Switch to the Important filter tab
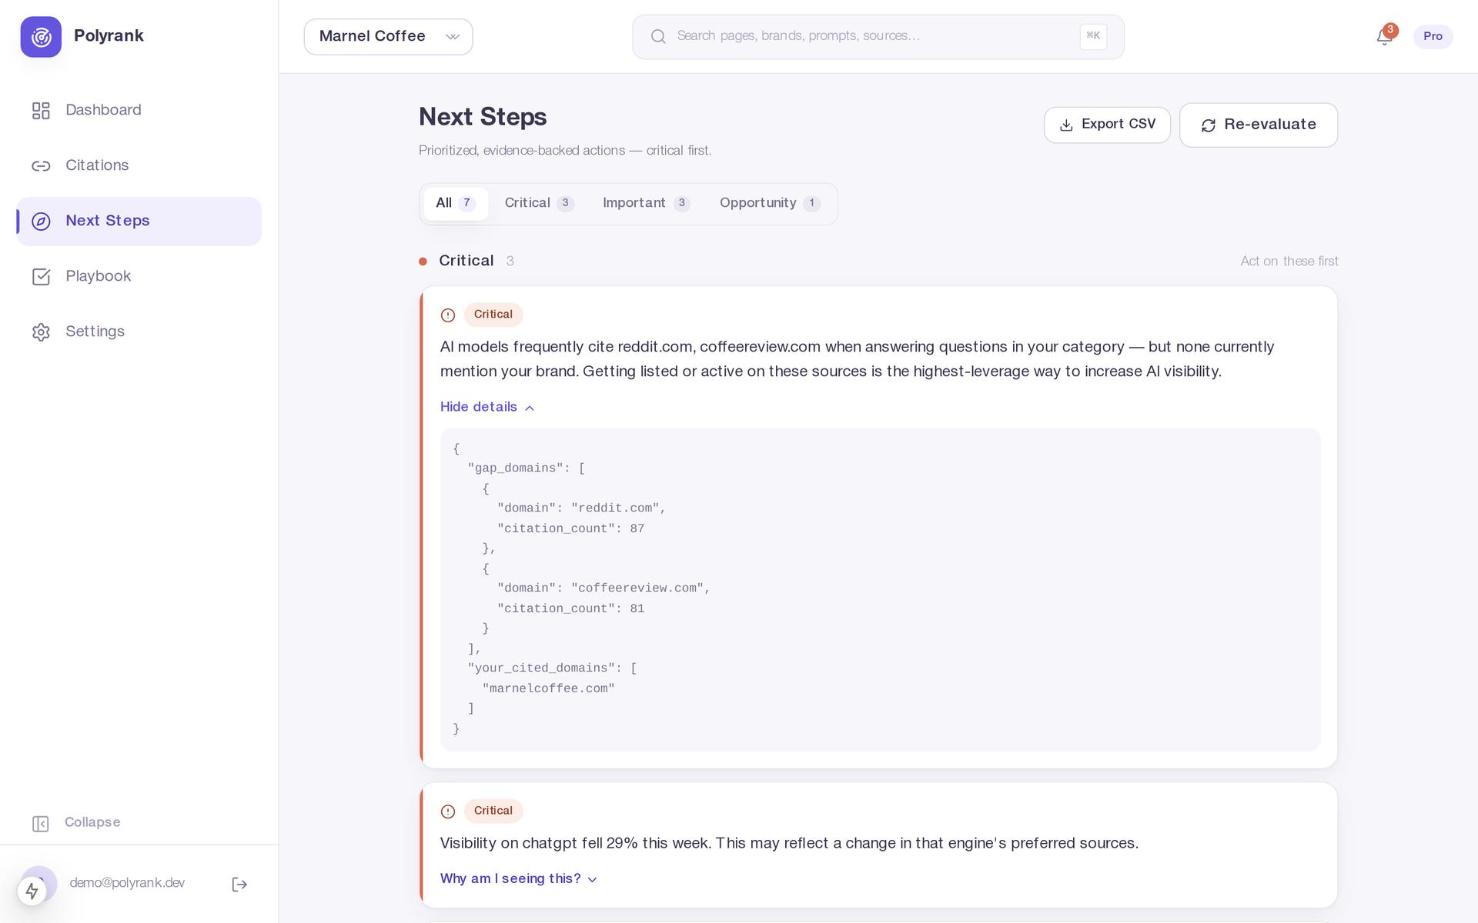This screenshot has height=923, width=1478. (x=646, y=204)
